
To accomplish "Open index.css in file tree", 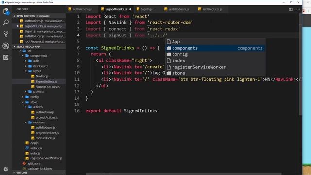I will point(39,148).
